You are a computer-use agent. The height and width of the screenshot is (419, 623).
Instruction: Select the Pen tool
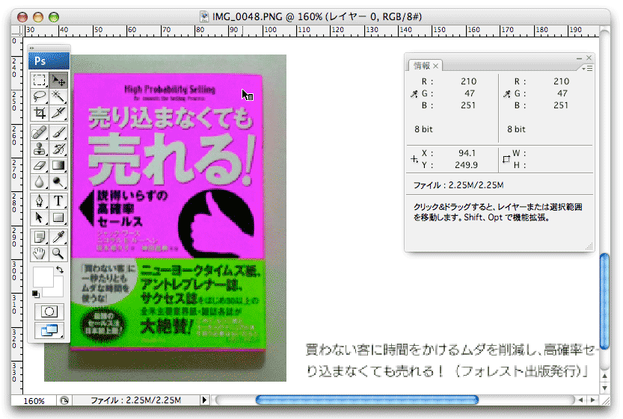point(40,201)
